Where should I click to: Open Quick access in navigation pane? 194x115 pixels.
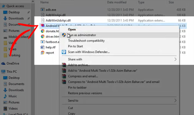[x=15, y=6]
